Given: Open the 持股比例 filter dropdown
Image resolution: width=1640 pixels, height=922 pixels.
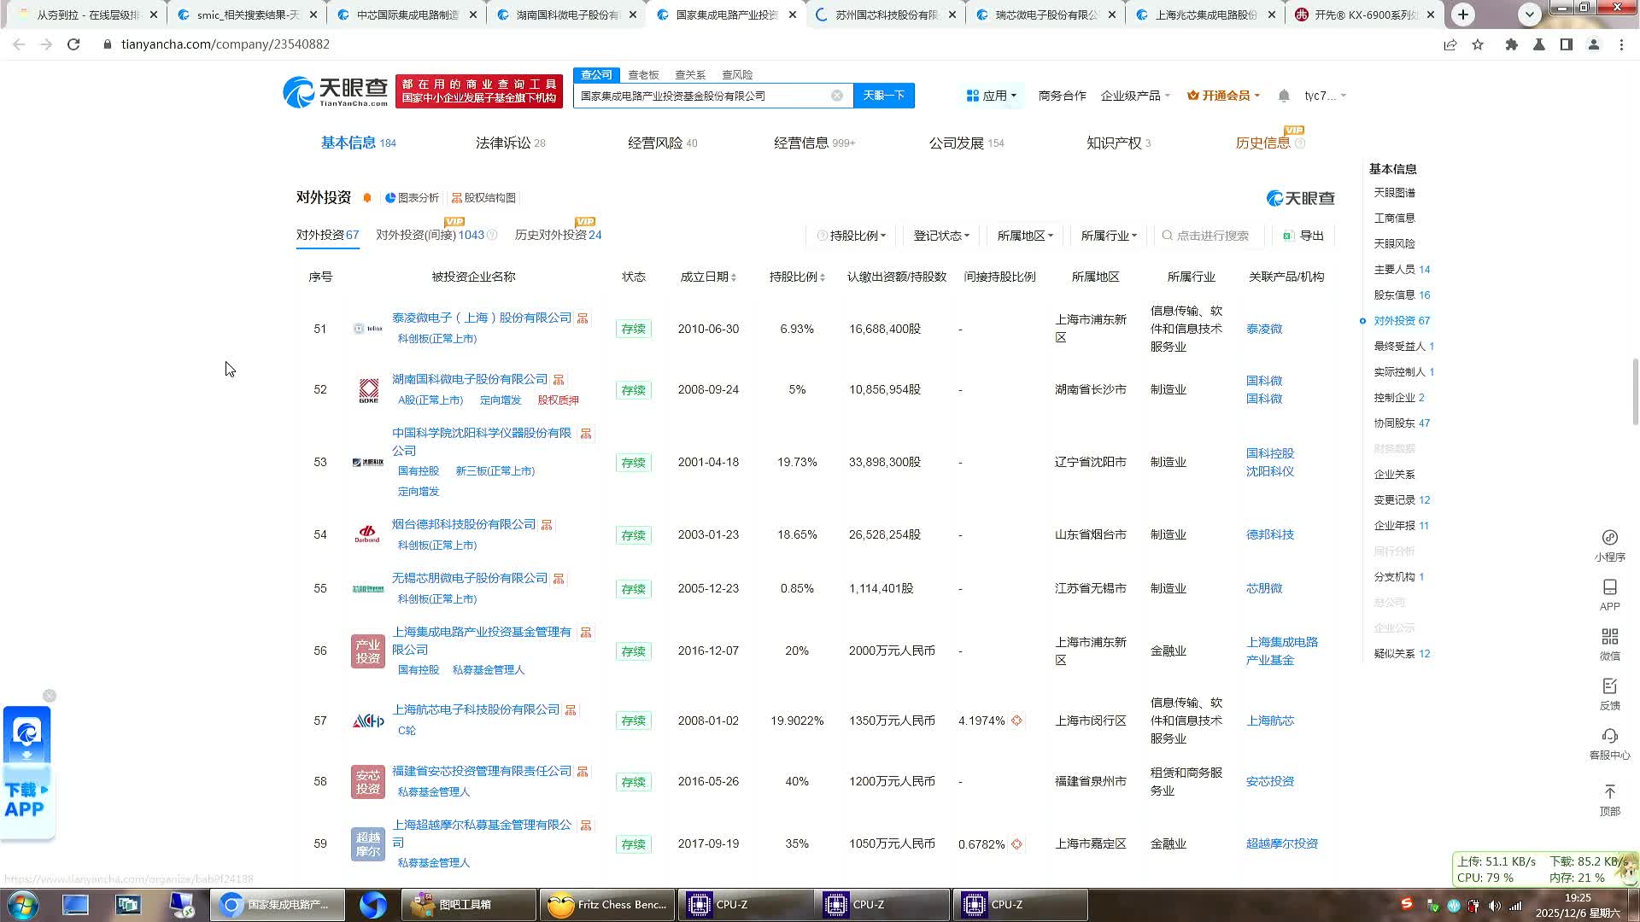Looking at the screenshot, I should pyautogui.click(x=854, y=236).
